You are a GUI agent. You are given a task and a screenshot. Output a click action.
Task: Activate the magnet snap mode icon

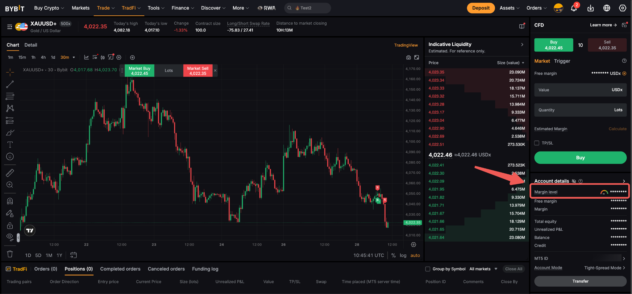(x=10, y=201)
